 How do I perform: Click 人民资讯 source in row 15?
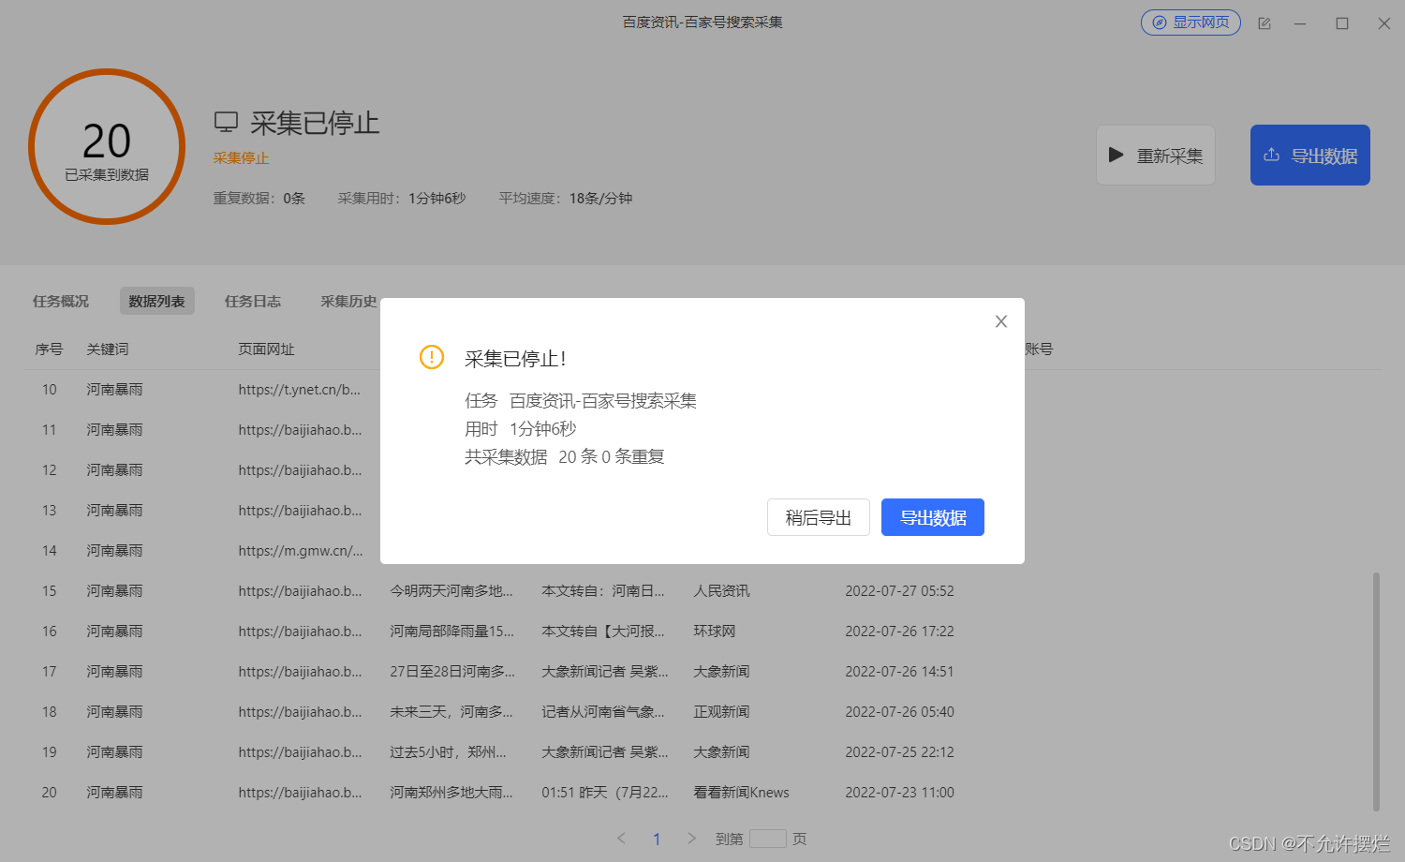721,591
